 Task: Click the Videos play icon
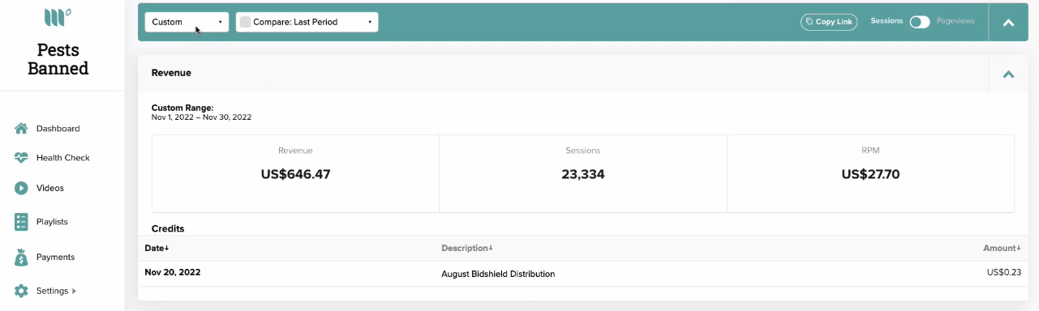point(21,188)
